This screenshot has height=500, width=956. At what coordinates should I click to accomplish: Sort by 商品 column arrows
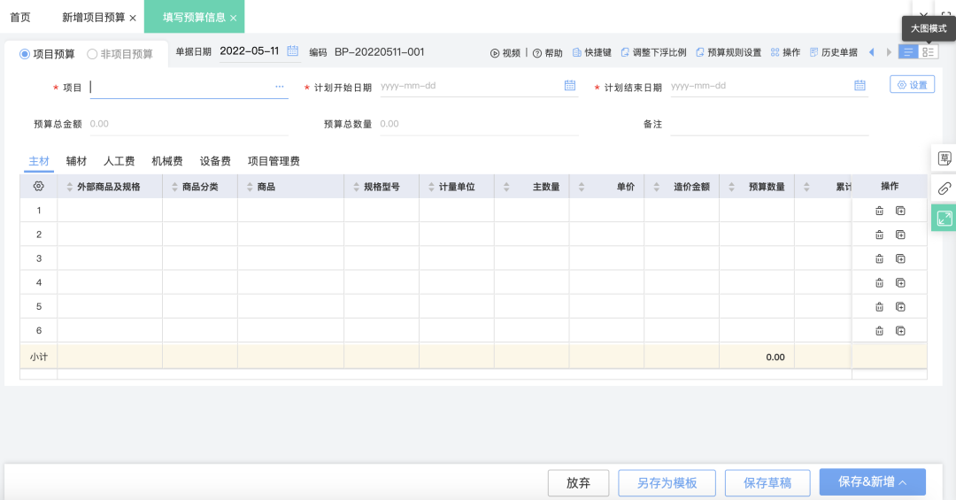(x=250, y=187)
